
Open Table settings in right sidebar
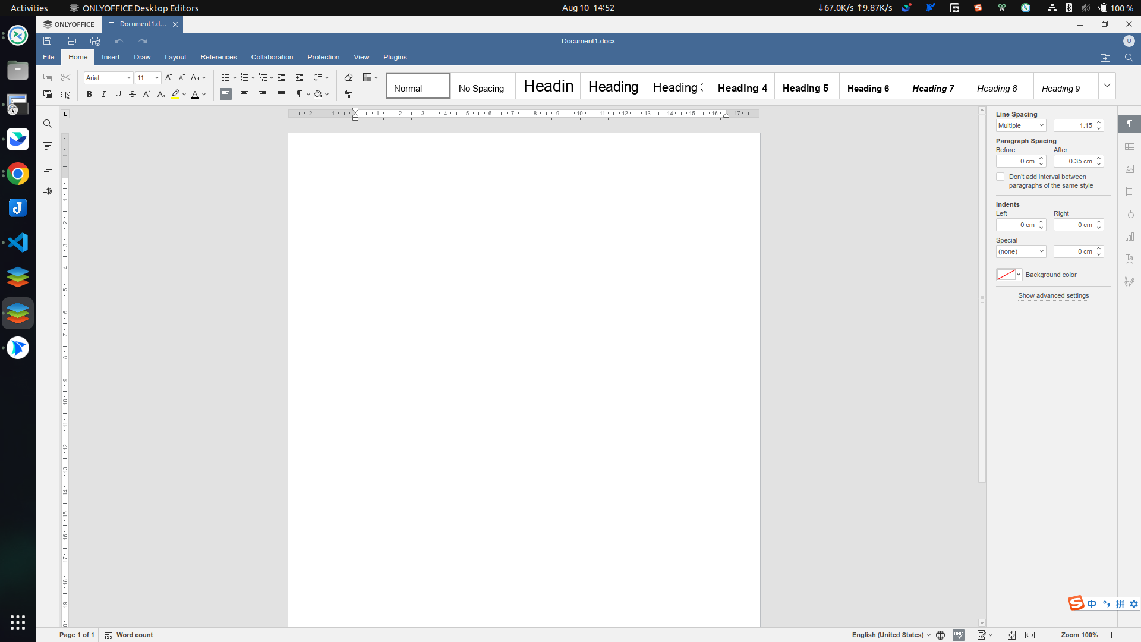coord(1130,147)
